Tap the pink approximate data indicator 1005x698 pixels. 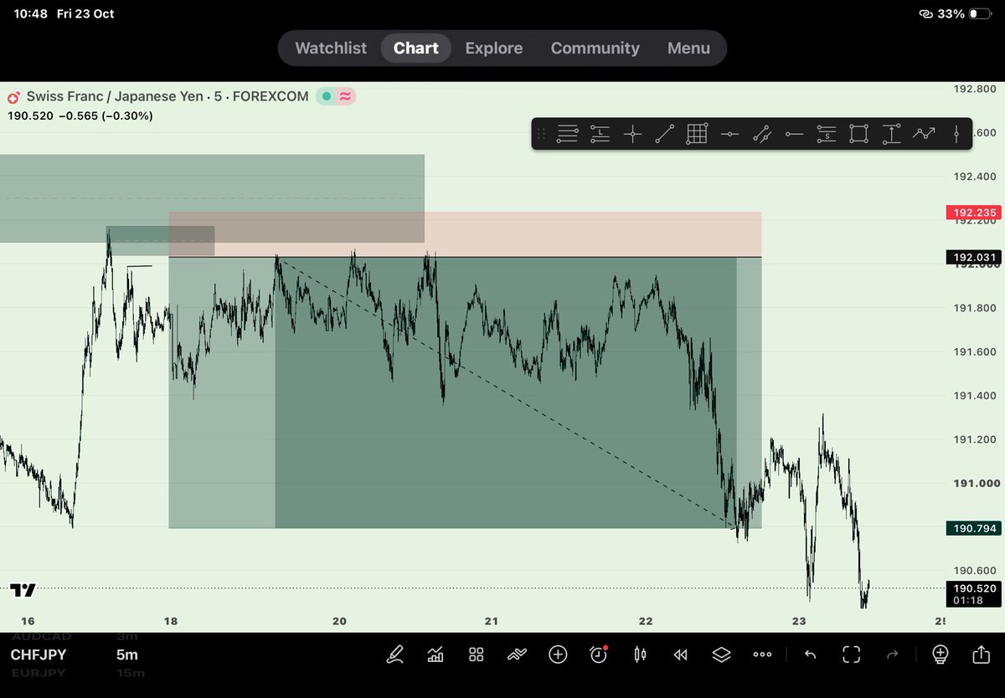click(x=345, y=96)
